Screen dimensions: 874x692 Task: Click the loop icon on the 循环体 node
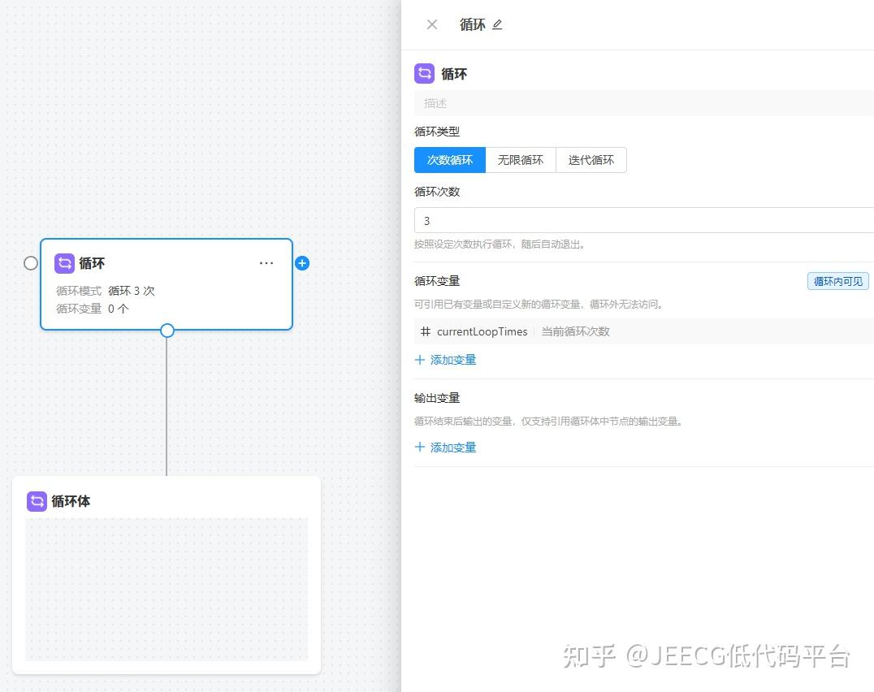click(x=37, y=501)
